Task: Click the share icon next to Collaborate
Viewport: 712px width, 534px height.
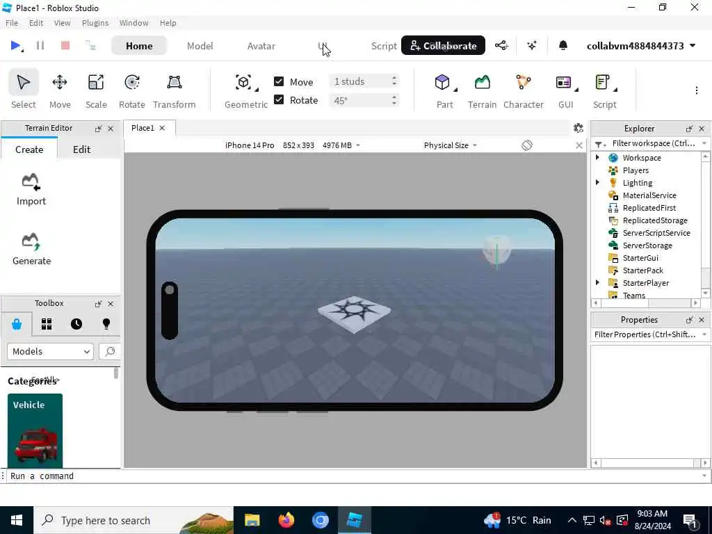Action: click(x=501, y=45)
